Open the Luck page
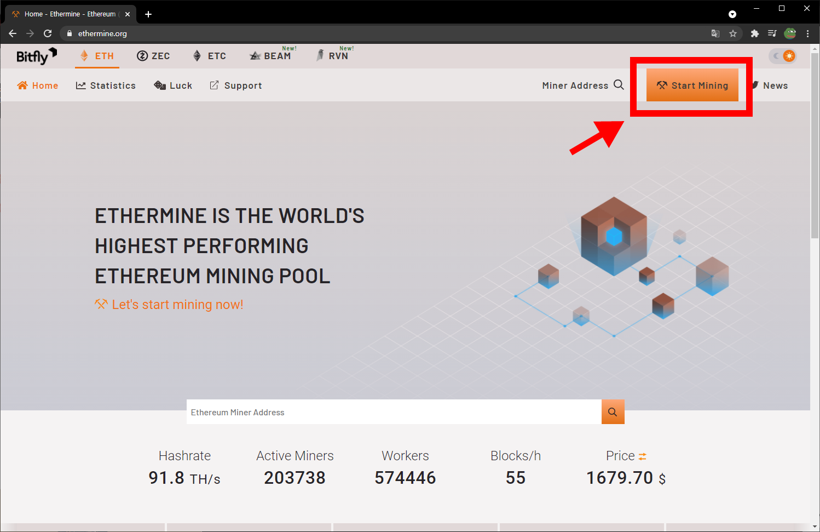Screen dimensions: 820x532 point(173,85)
